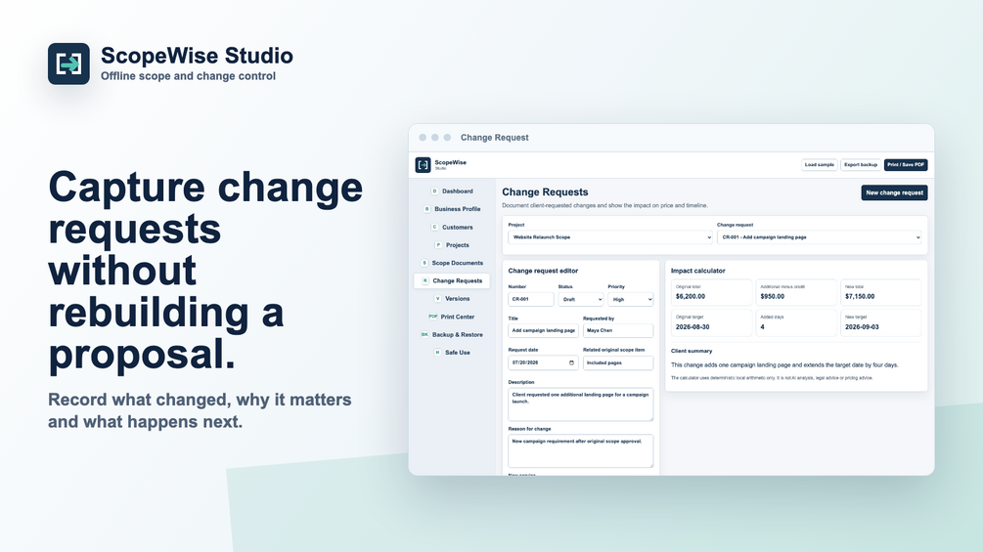
Task: Click the Title input field
Action: (544, 330)
